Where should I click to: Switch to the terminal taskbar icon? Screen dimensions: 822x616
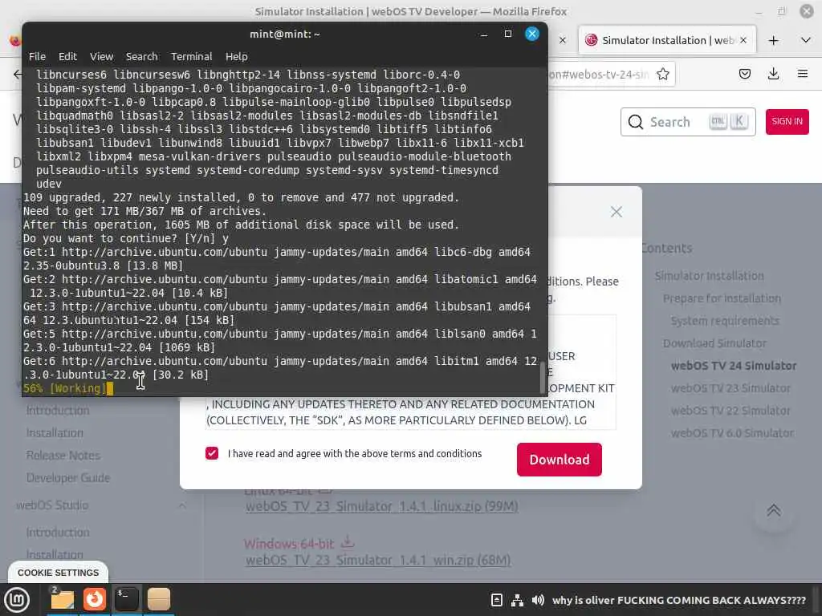[126, 599]
